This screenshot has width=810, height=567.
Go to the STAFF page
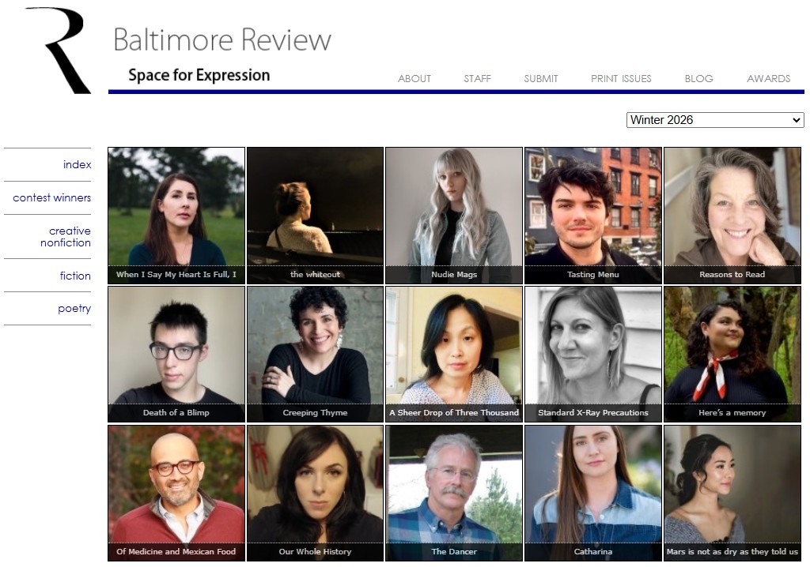(477, 79)
